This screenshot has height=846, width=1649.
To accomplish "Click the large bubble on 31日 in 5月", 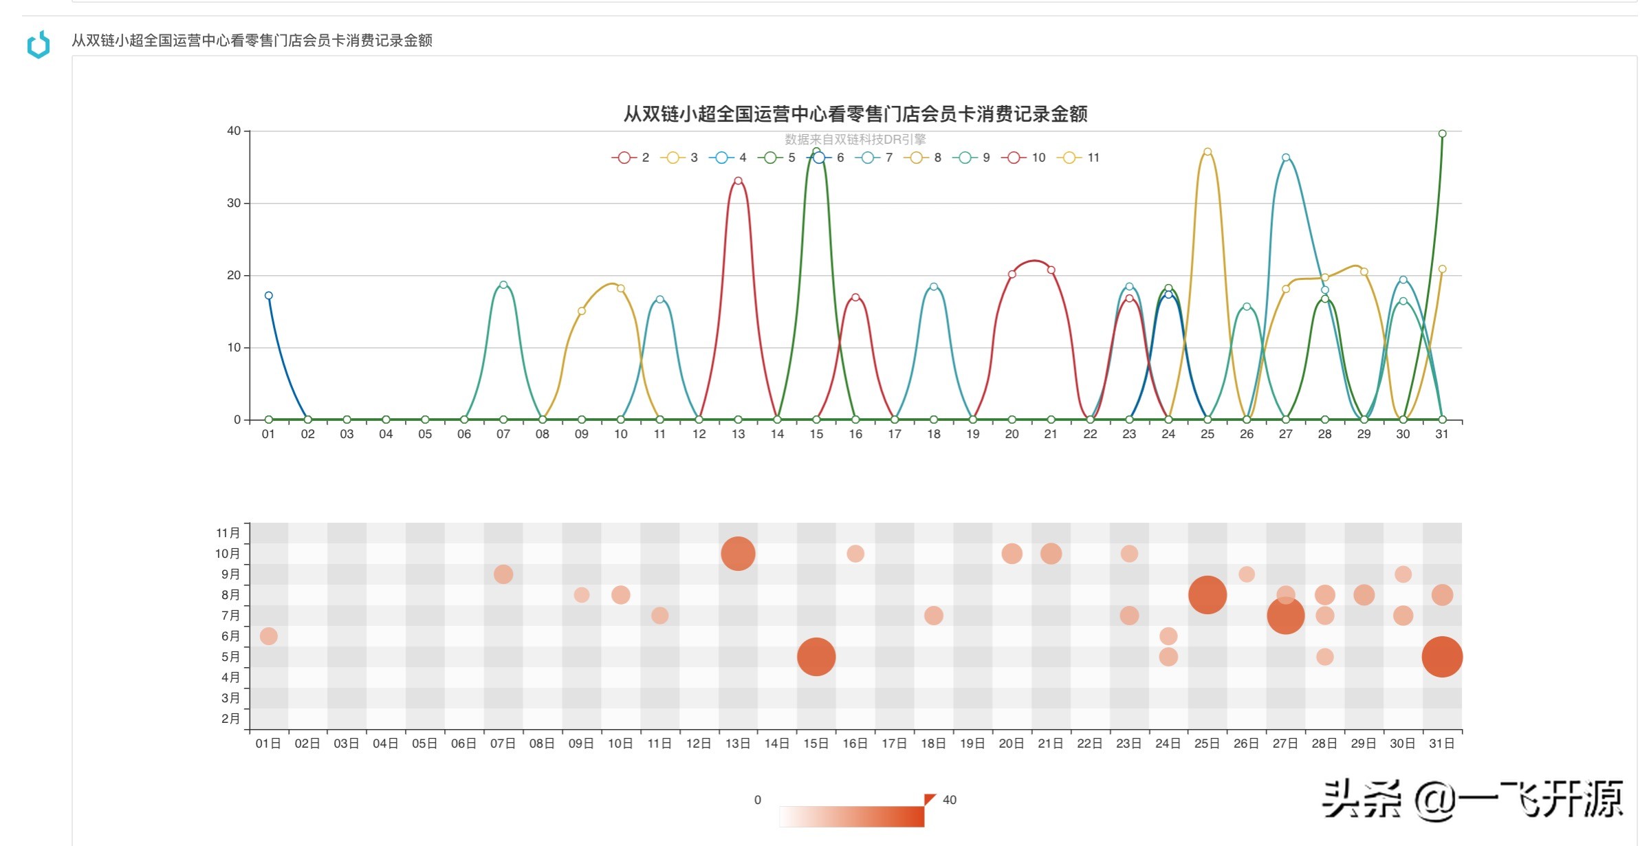I will tap(1442, 657).
